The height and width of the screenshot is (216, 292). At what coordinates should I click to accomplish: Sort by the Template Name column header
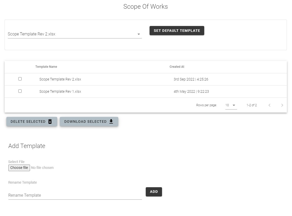46,66
